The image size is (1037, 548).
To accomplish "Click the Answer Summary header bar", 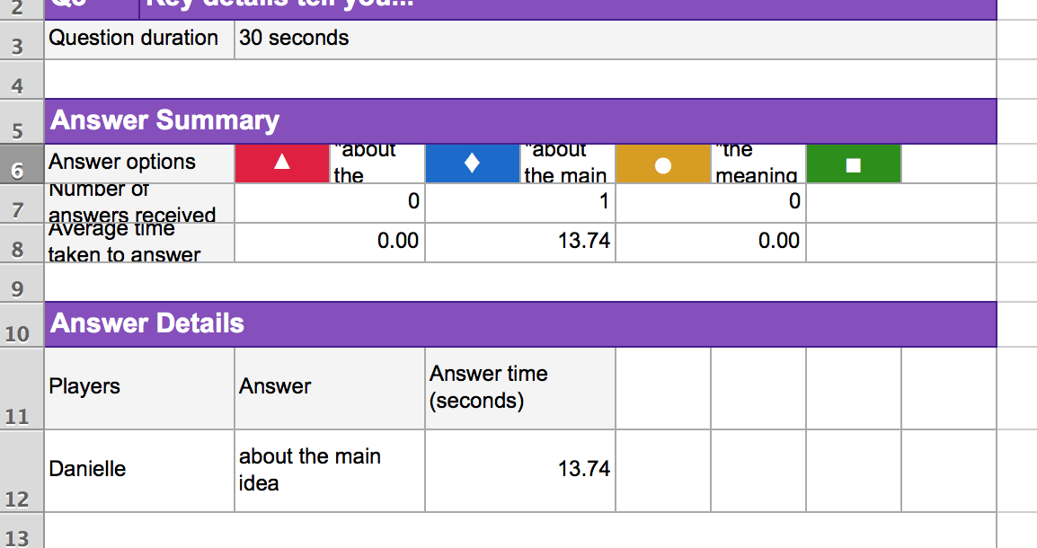I will tap(520, 121).
